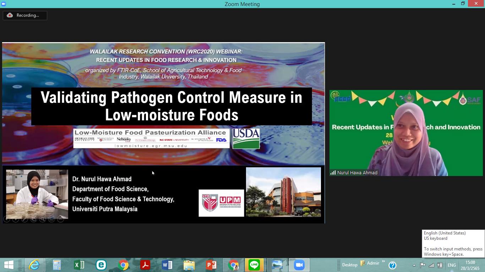Select Nurul Hawa Ahmad's video tile

406,133
